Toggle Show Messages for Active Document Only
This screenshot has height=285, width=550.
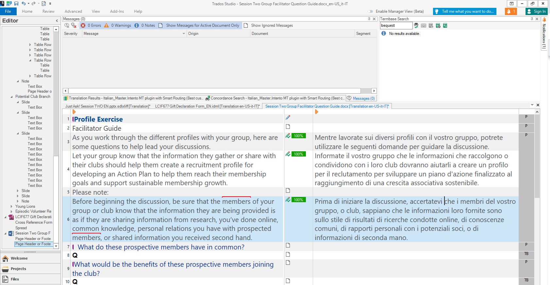tap(199, 25)
